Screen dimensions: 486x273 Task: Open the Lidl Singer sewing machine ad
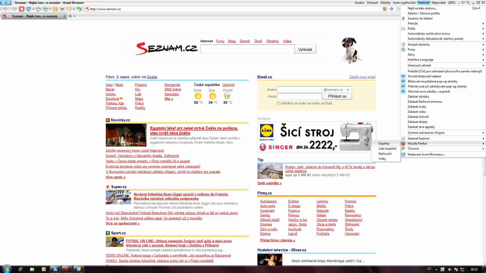[316, 137]
